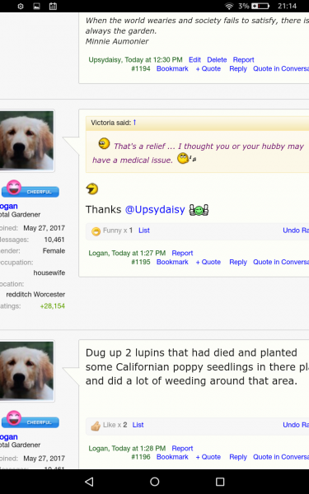309x494 pixels.
Task: Click Quote in Conversation on post #1195
Action: click(281, 262)
